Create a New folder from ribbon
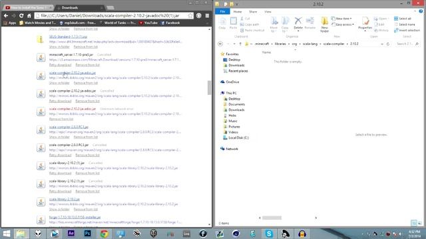Image resolution: width=426 pixels, height=239 pixels. (x=325, y=25)
